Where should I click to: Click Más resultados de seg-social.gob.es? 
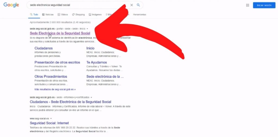[x=55, y=90]
